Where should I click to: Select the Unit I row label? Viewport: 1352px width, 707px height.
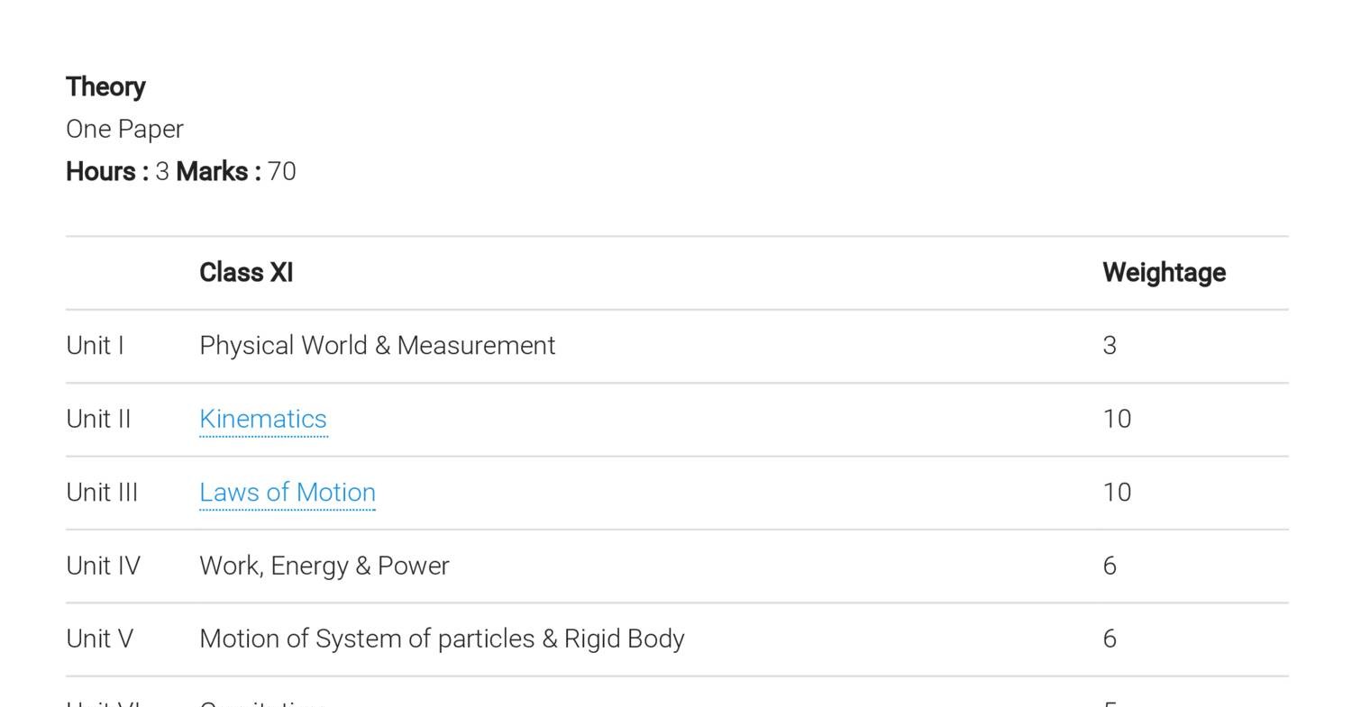click(95, 346)
